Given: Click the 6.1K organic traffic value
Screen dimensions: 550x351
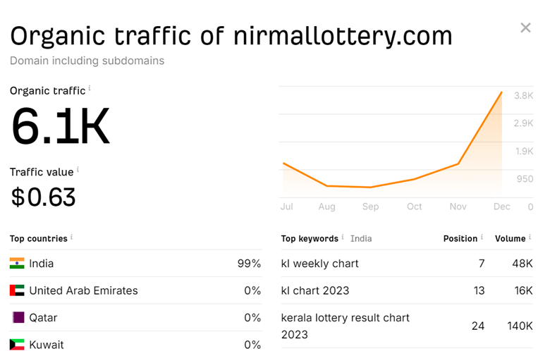Looking at the screenshot, I should (x=61, y=126).
